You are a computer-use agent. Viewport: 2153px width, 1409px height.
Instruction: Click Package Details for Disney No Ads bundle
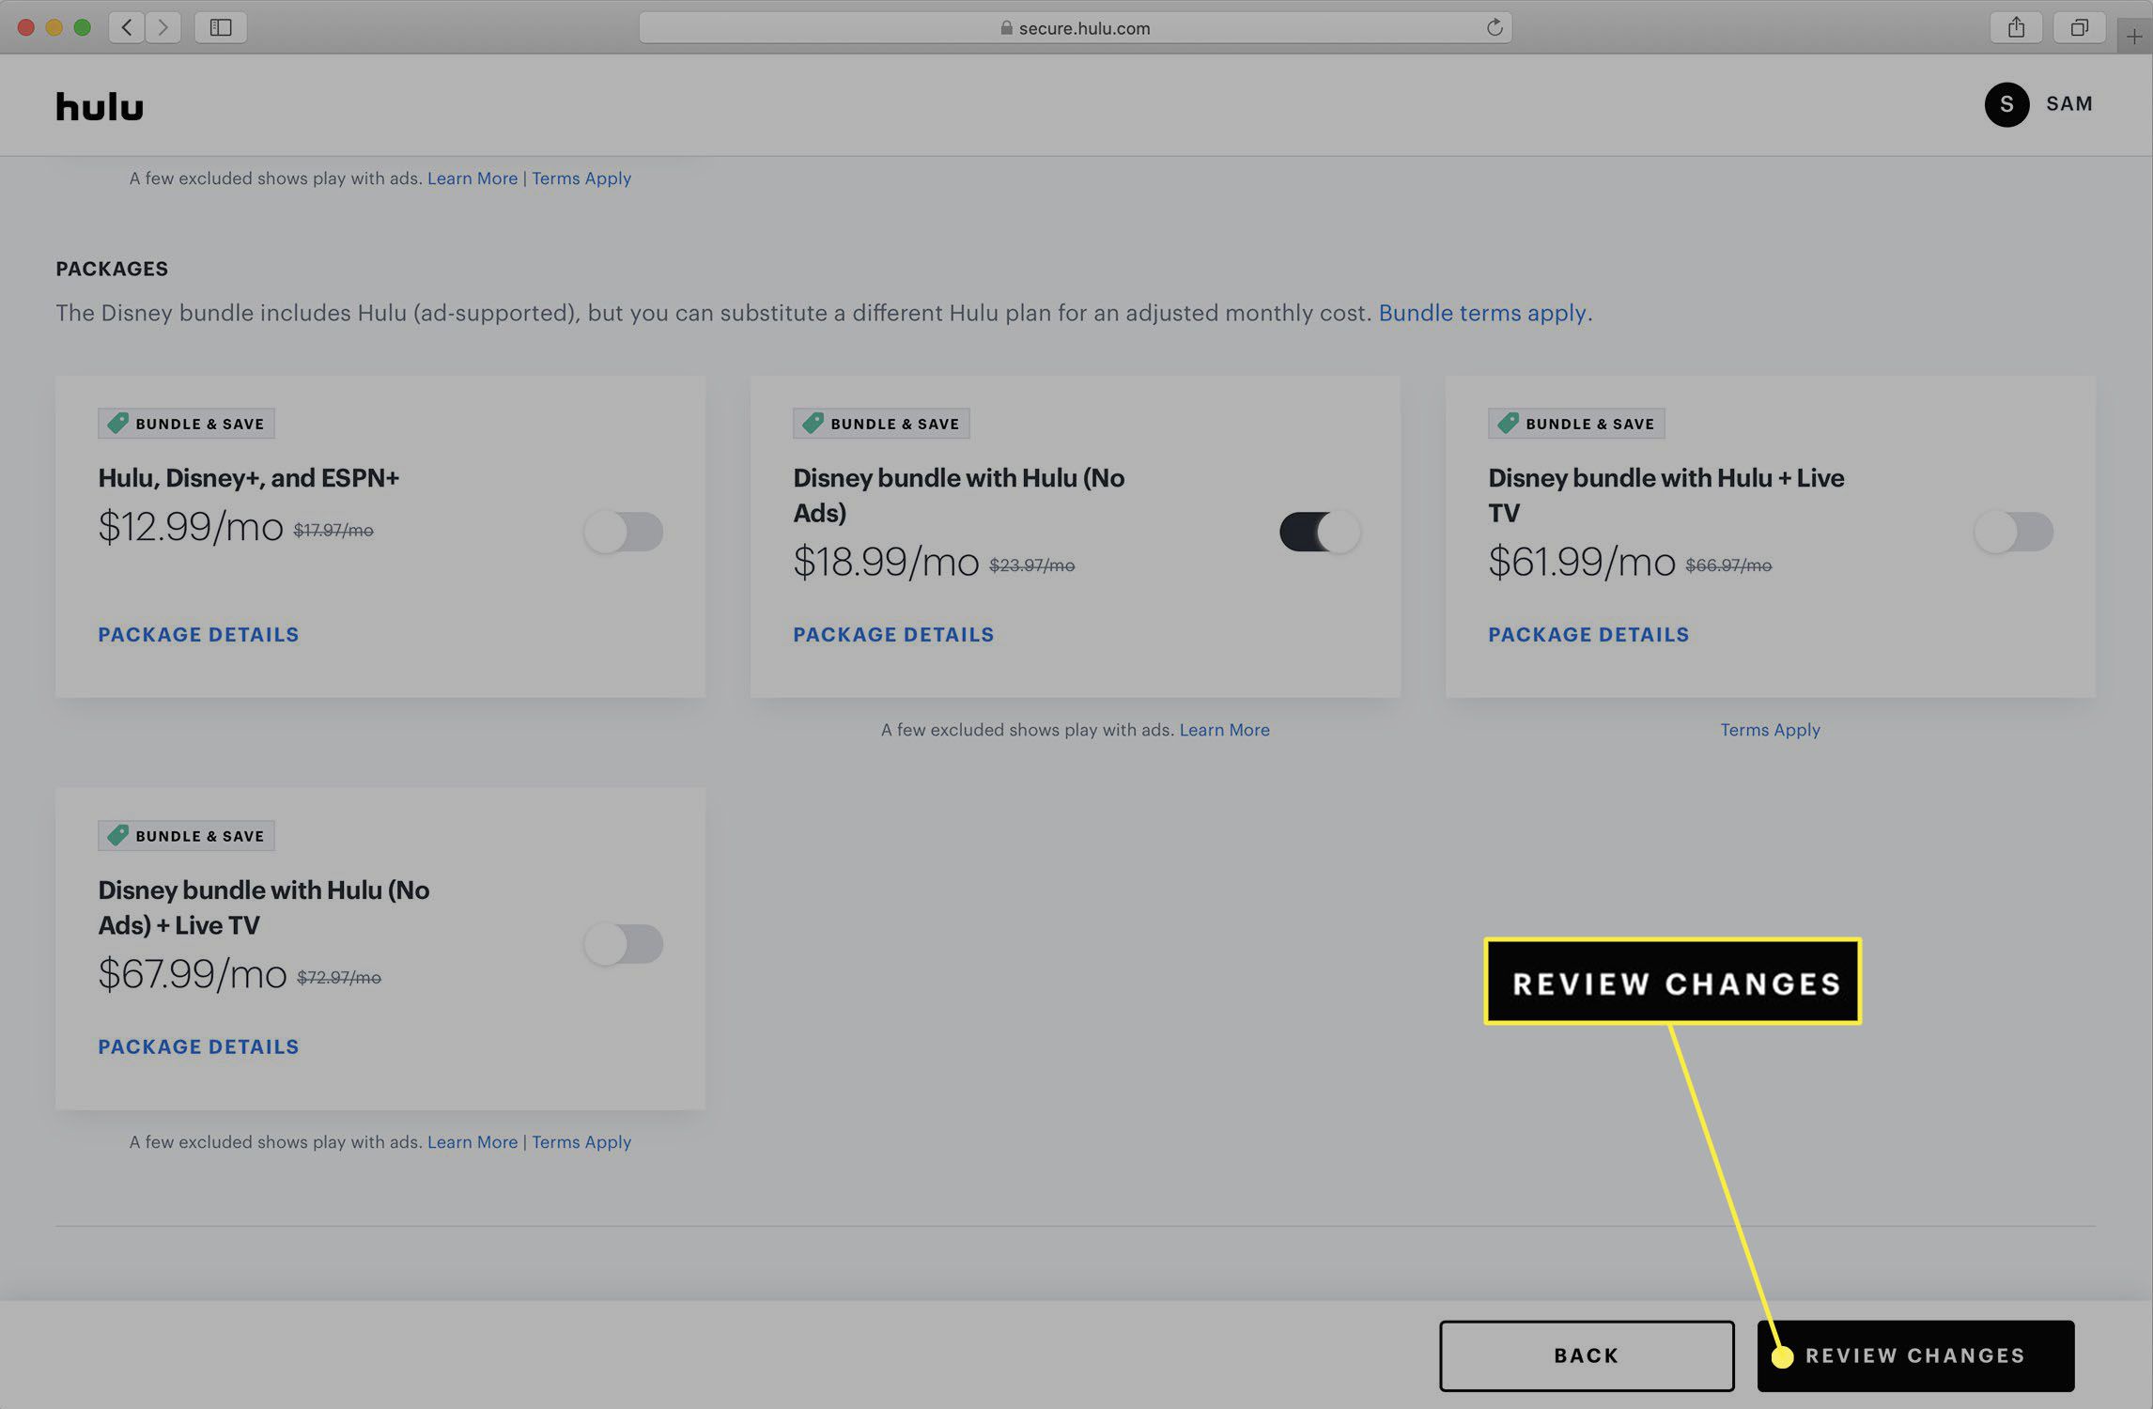[893, 634]
